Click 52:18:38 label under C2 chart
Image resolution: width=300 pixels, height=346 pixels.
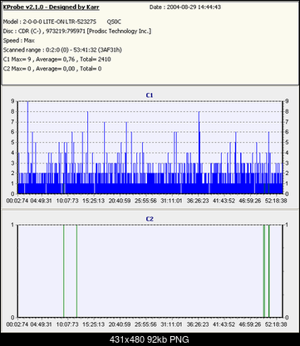click(x=276, y=324)
